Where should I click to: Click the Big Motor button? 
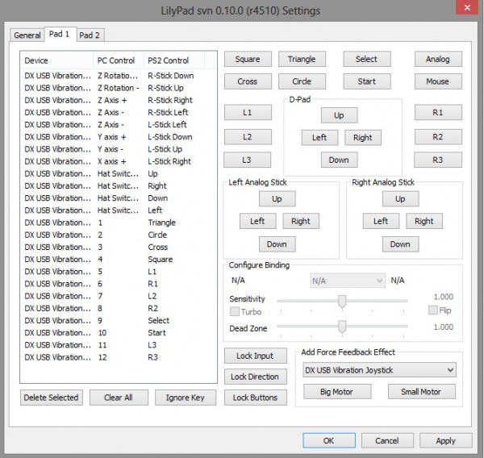[x=337, y=392]
